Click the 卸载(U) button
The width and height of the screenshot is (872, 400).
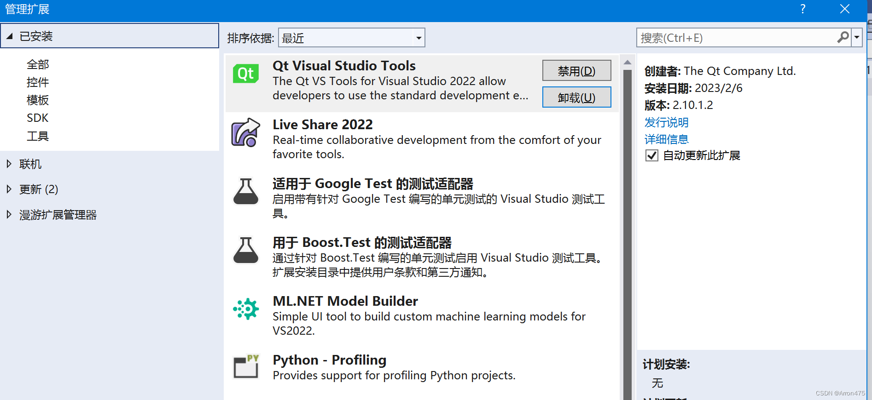576,97
